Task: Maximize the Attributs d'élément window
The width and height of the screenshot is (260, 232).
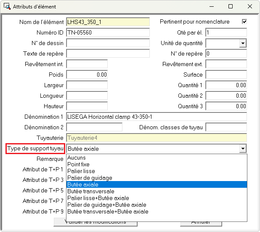Action: (230, 7)
